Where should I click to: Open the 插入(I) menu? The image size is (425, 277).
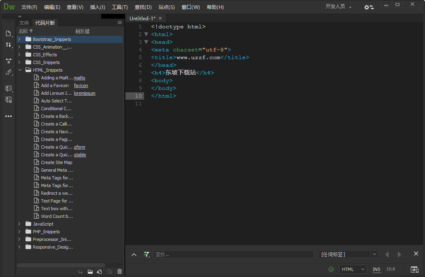pos(97,7)
